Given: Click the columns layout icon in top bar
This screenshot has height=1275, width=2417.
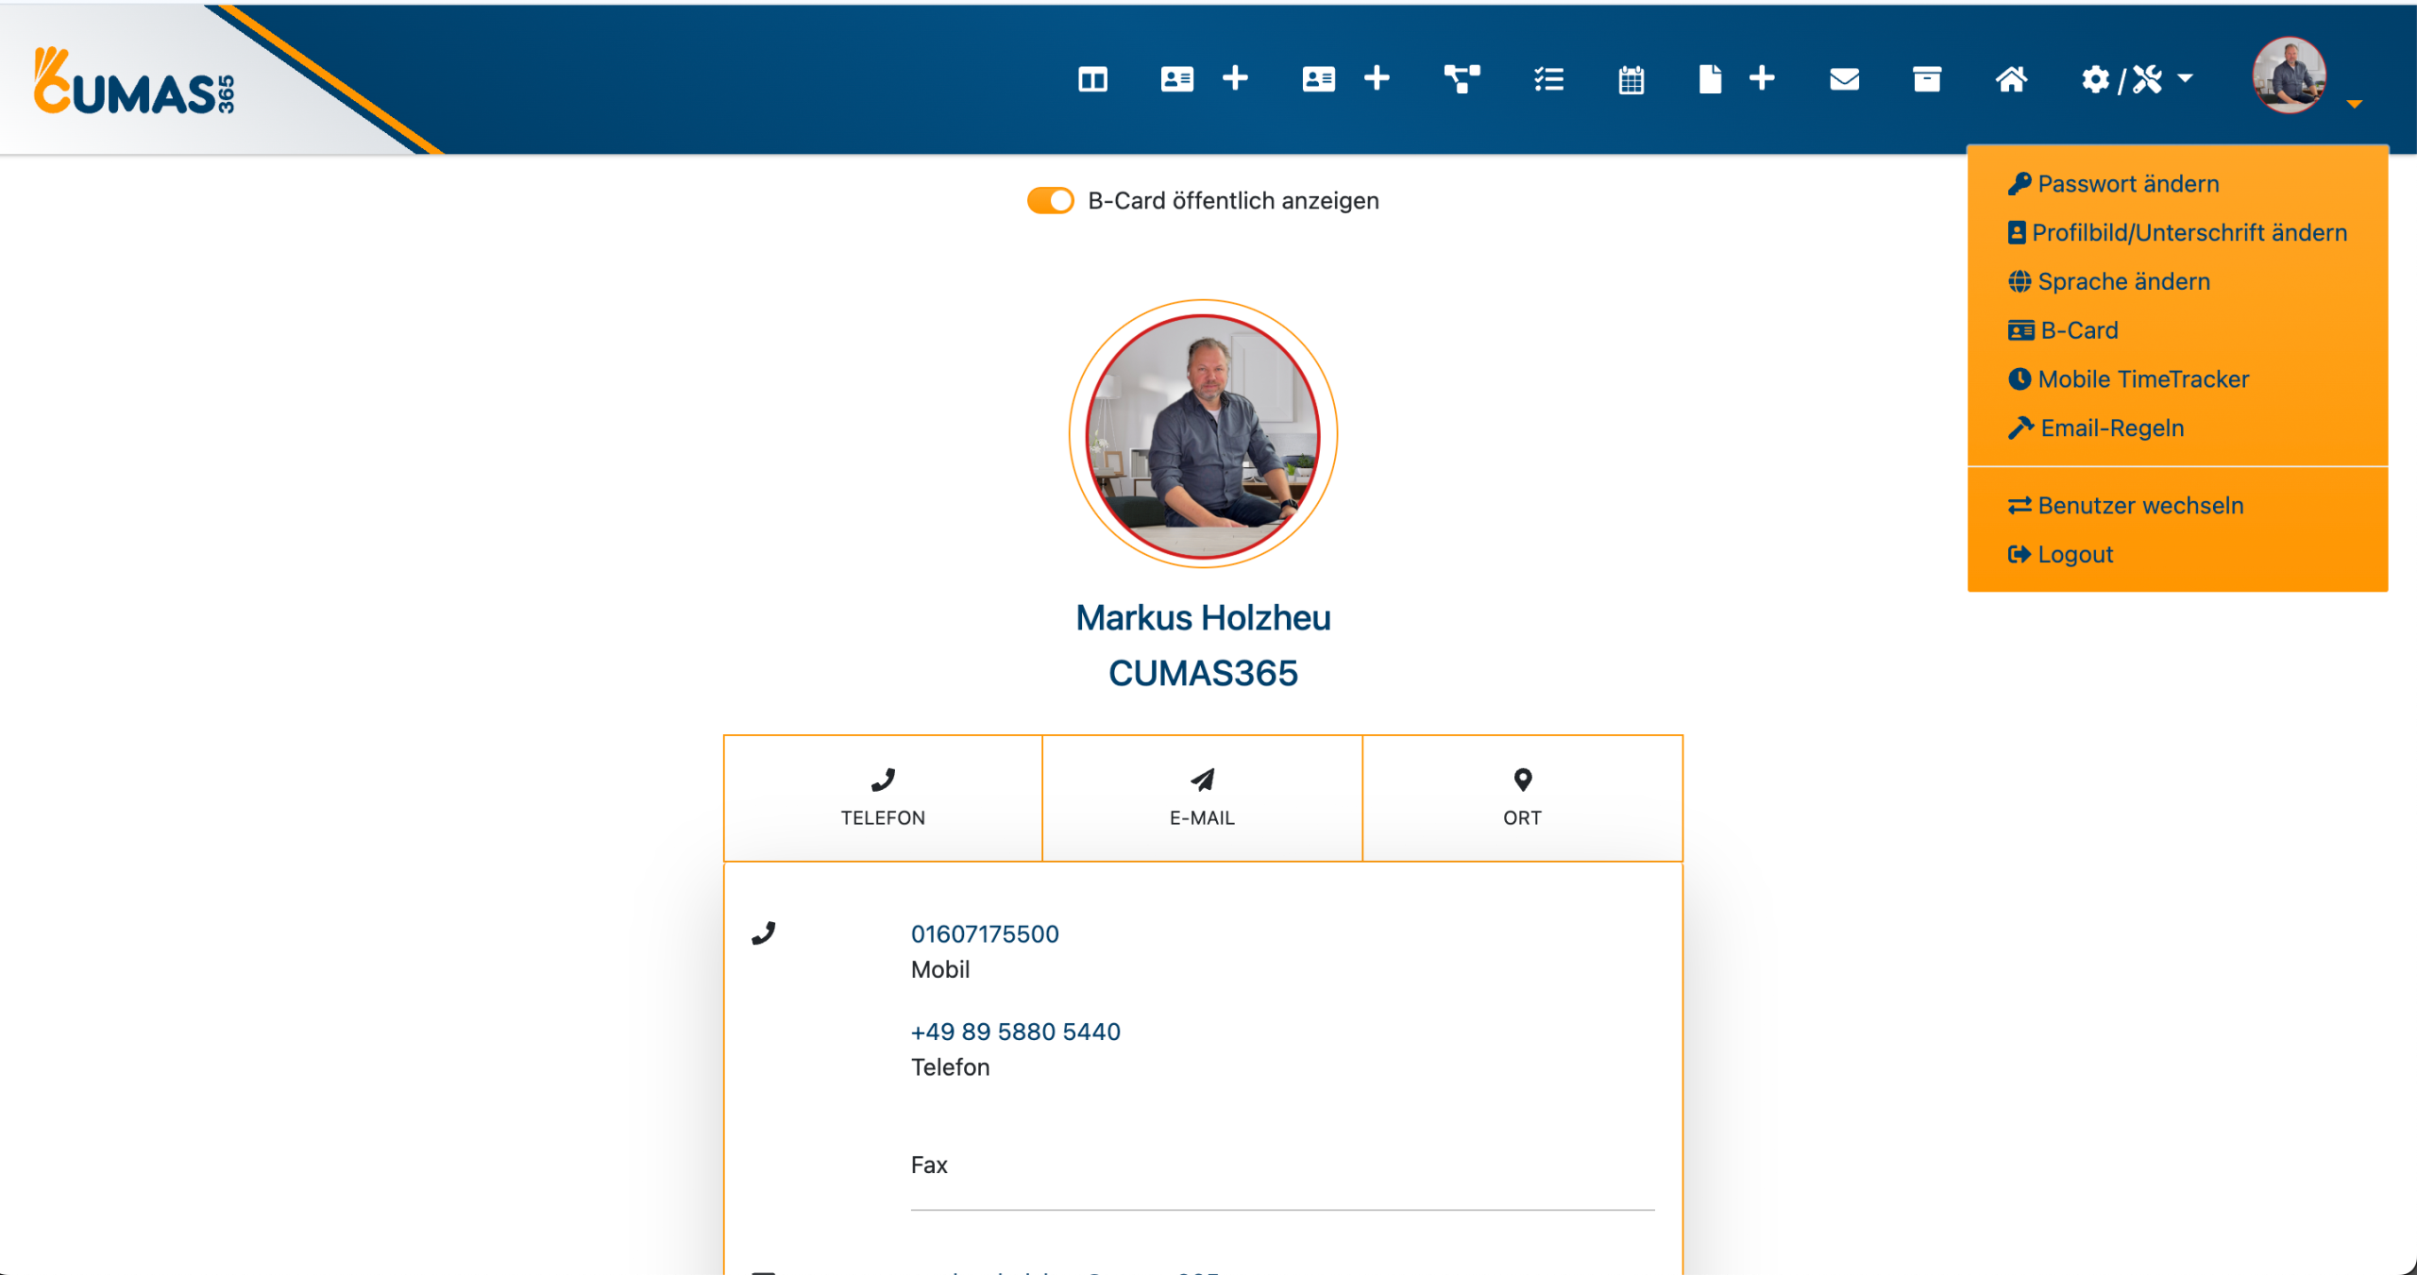Looking at the screenshot, I should (1092, 79).
